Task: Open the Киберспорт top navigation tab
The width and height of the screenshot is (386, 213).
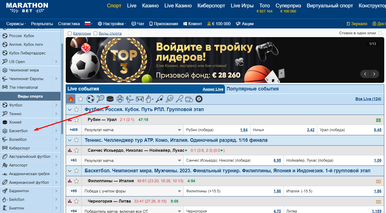Action: (x=211, y=6)
